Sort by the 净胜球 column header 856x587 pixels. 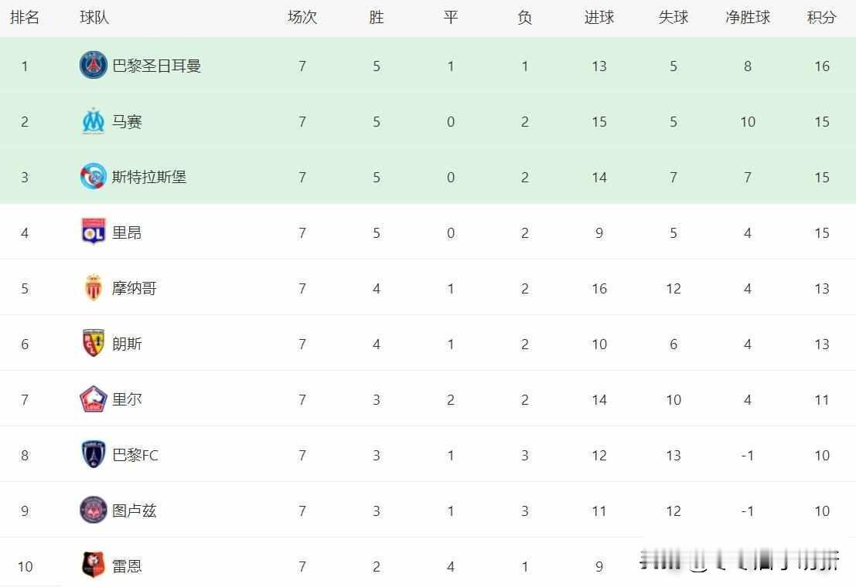[747, 18]
